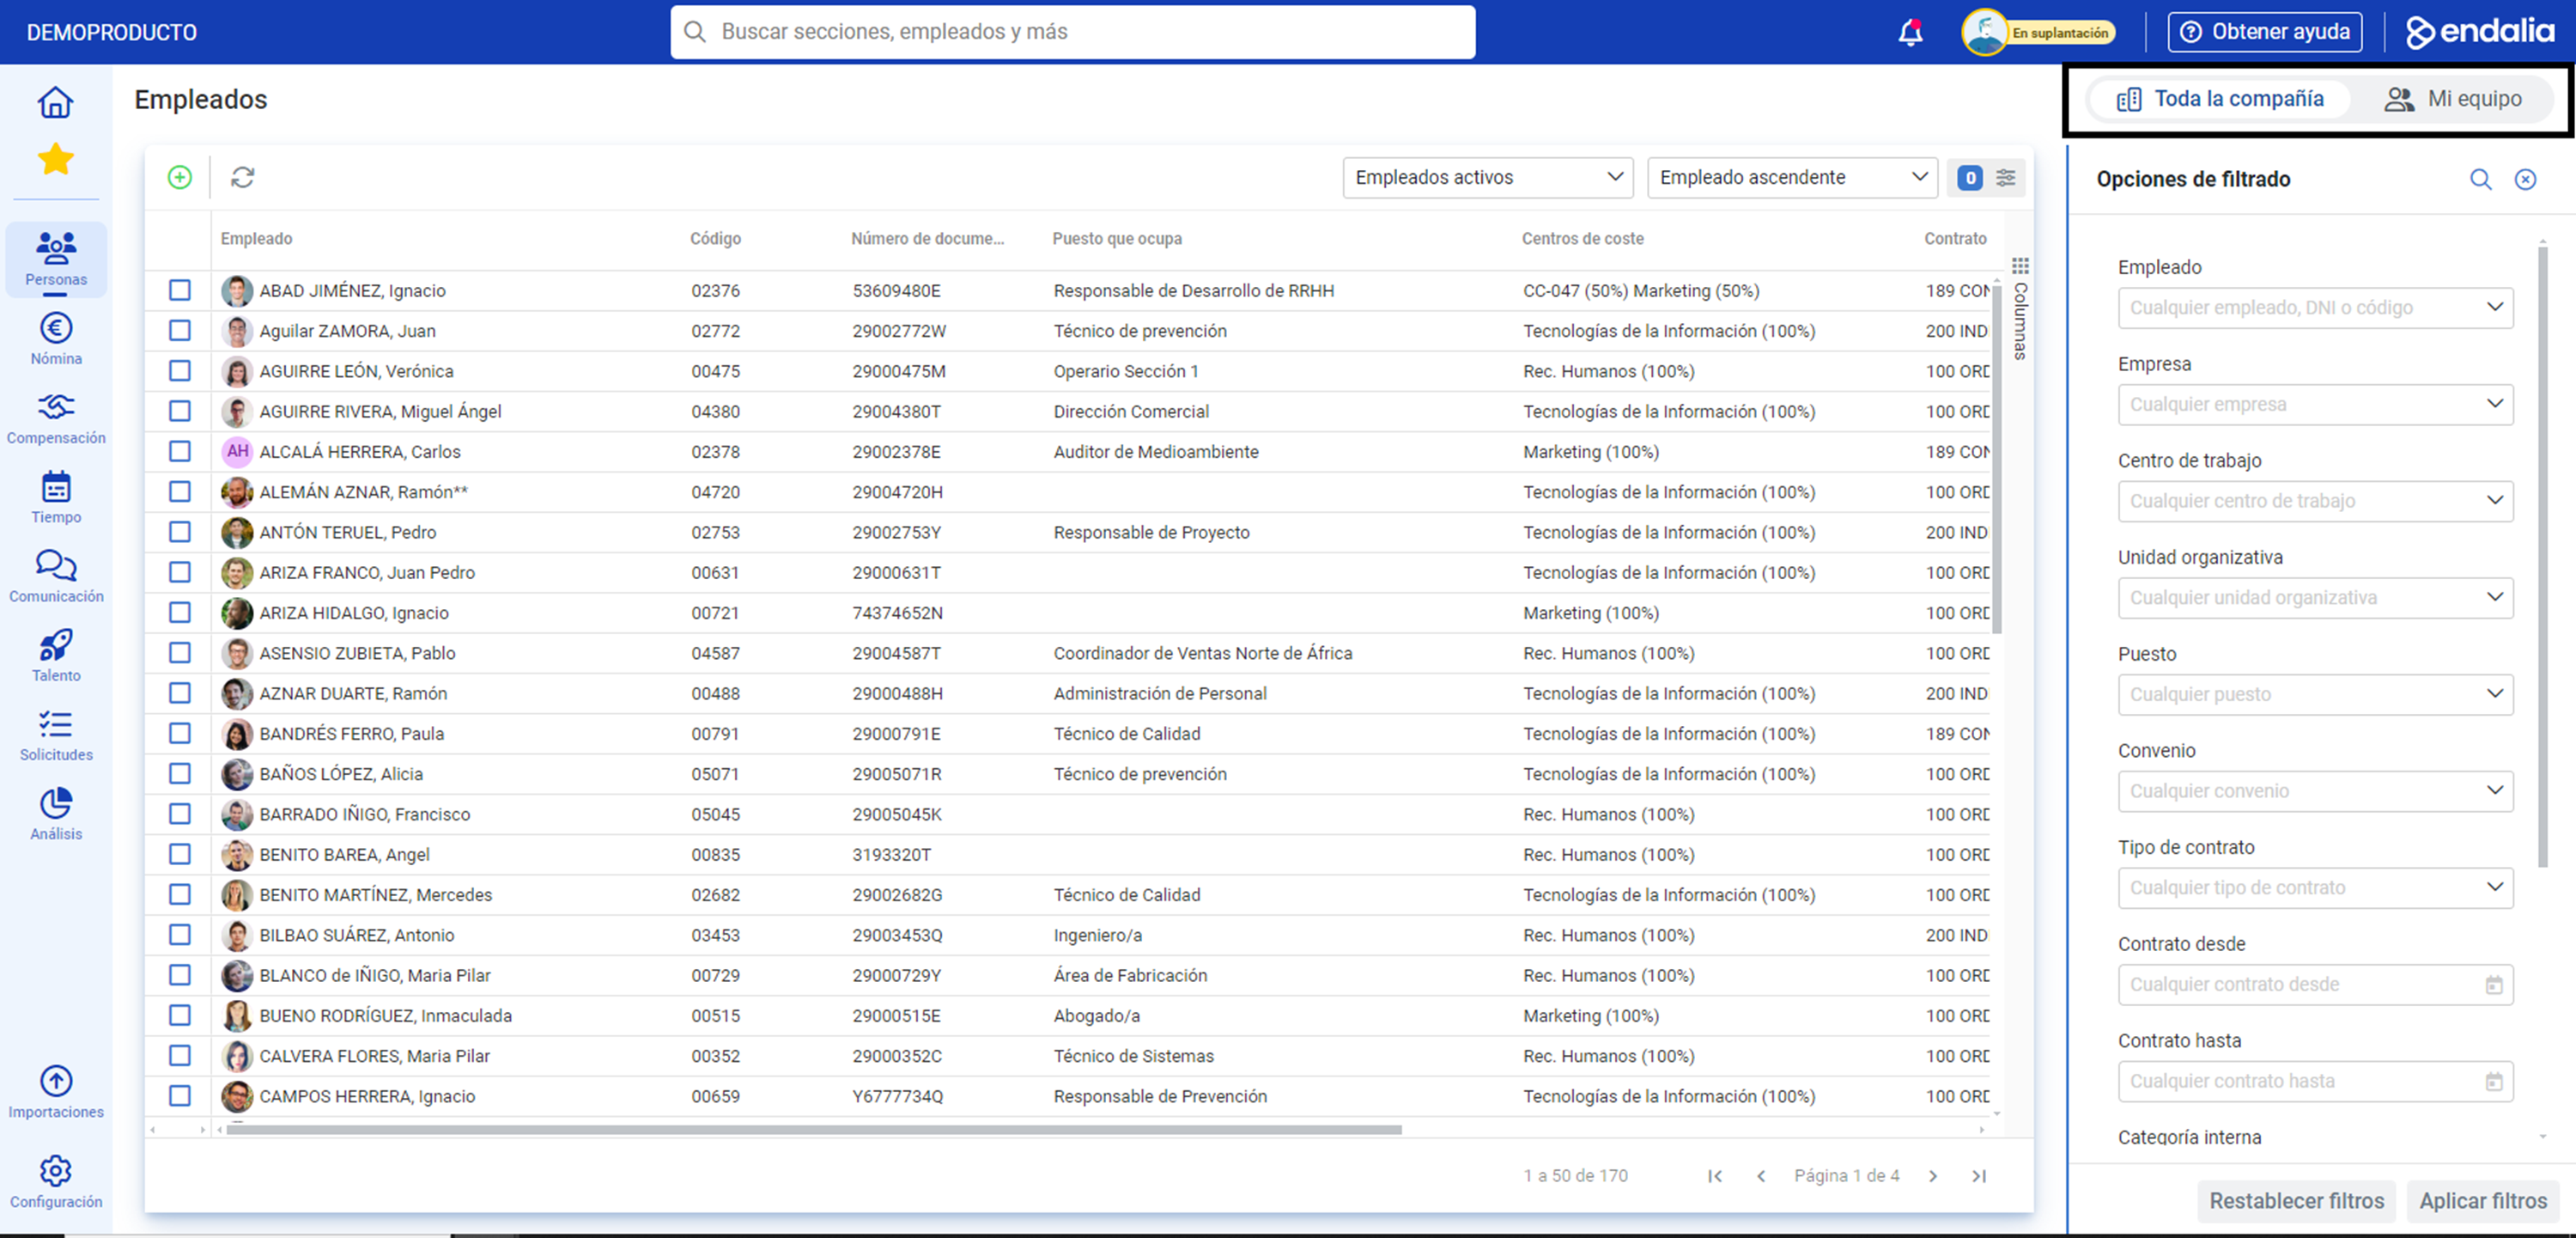This screenshot has height=1238, width=2576.
Task: Click the green add employee plus icon
Action: click(x=179, y=177)
